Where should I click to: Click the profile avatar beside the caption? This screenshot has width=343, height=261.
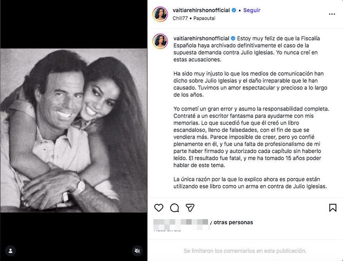coord(160,41)
